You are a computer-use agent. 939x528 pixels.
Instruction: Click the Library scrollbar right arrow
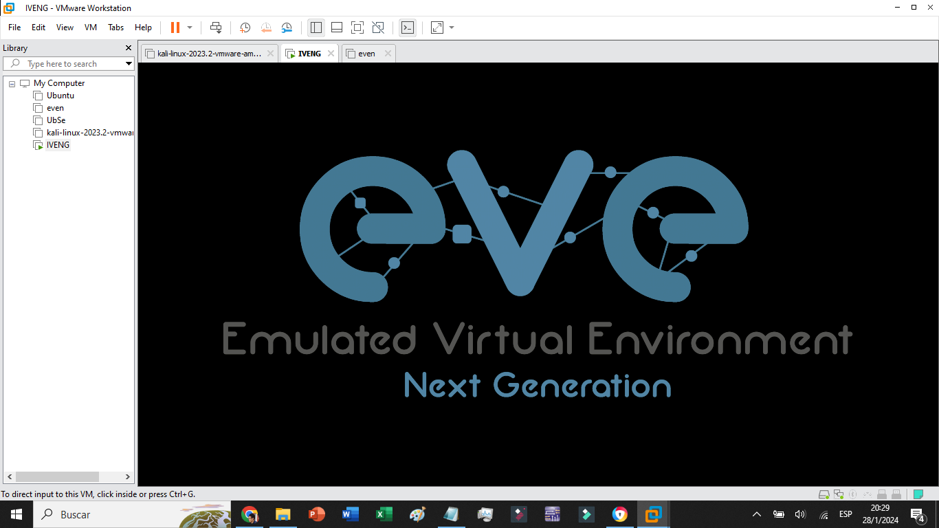click(128, 476)
